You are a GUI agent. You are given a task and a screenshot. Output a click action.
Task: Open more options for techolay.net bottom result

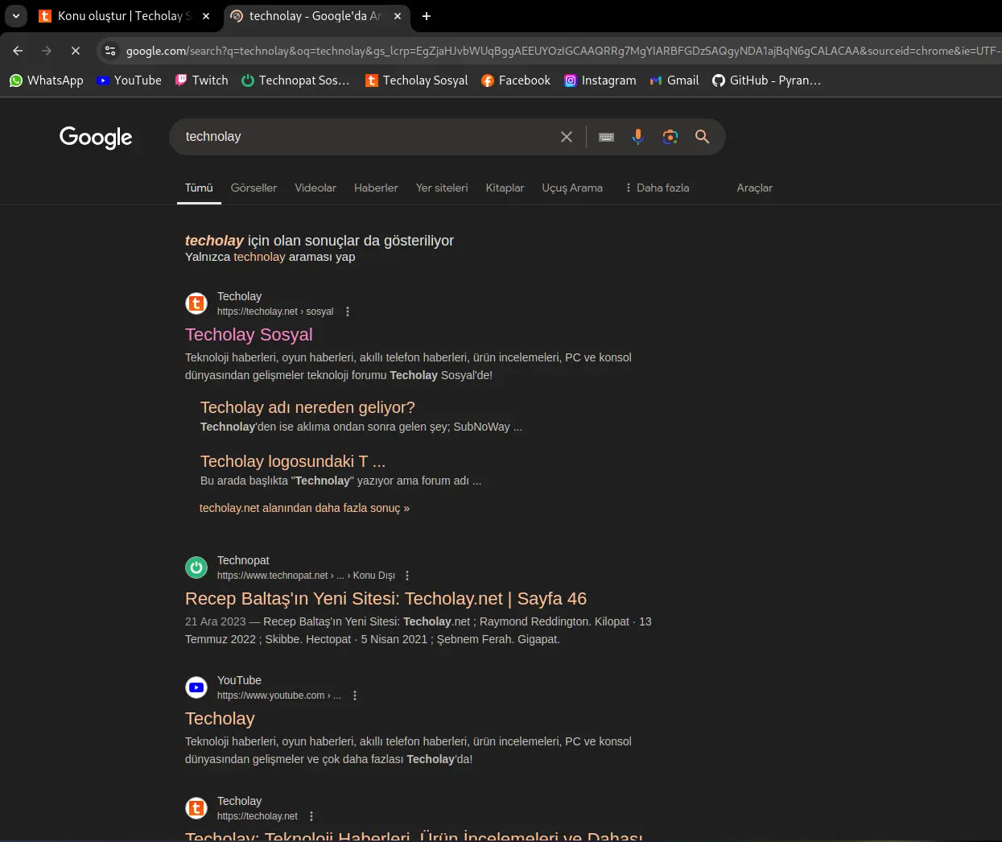tap(311, 816)
